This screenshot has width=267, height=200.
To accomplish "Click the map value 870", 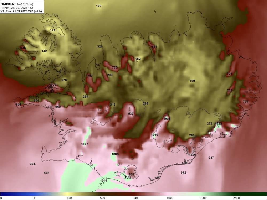I will point(46,173).
